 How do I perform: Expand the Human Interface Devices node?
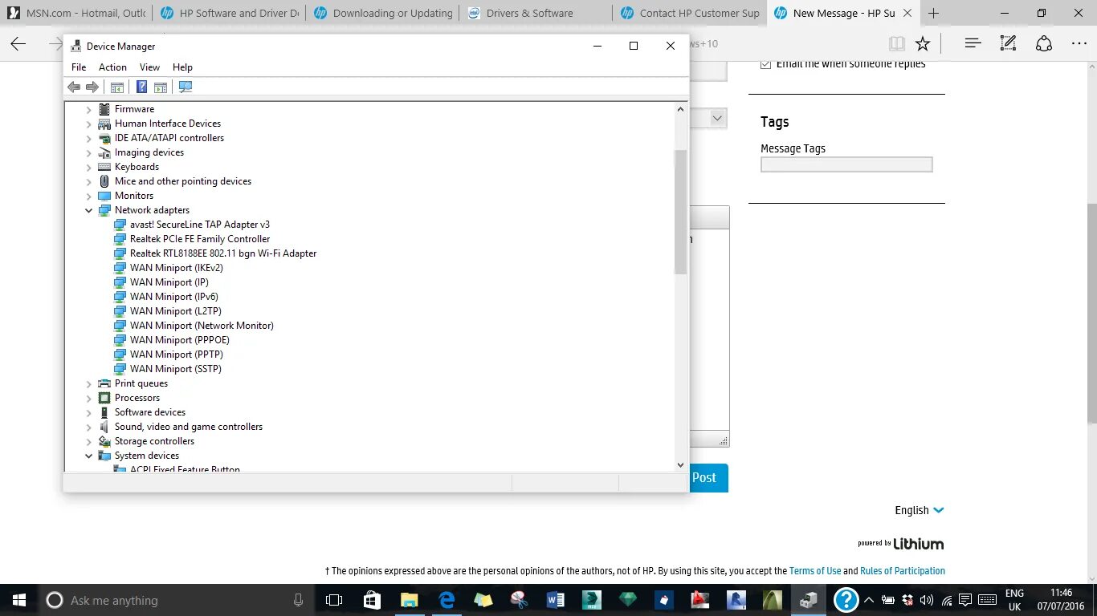[89, 124]
